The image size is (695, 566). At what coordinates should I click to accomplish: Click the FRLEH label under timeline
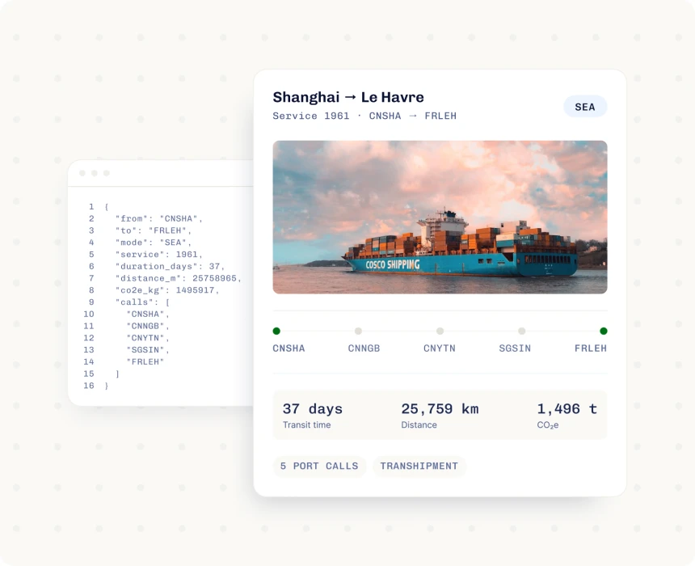[x=591, y=348]
